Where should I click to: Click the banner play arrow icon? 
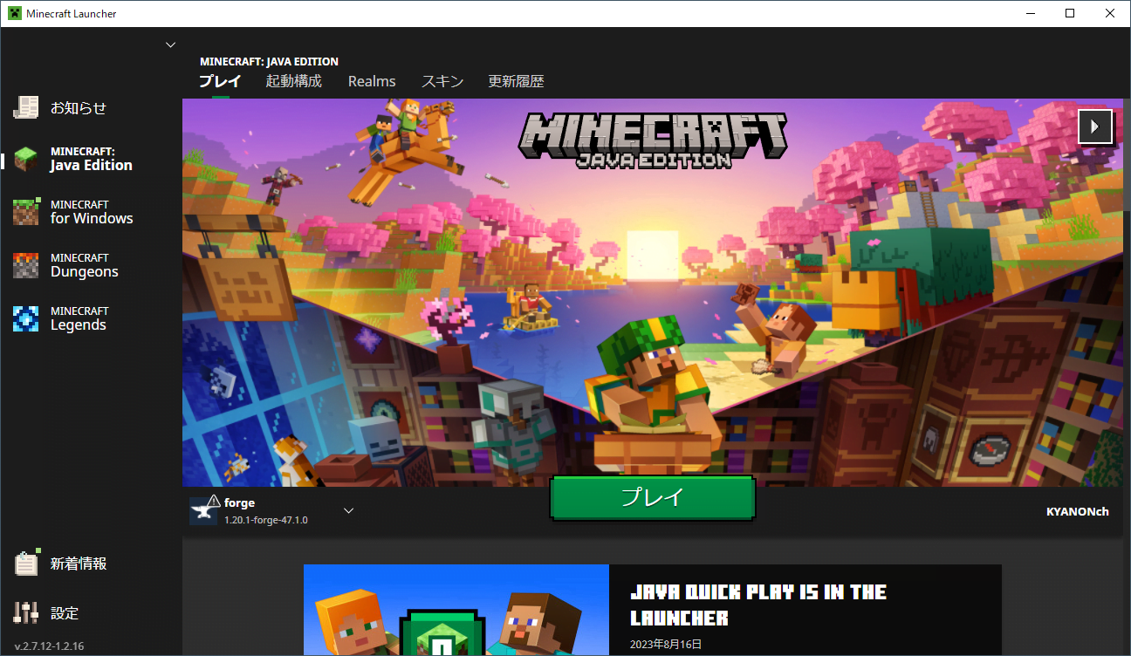[1095, 126]
